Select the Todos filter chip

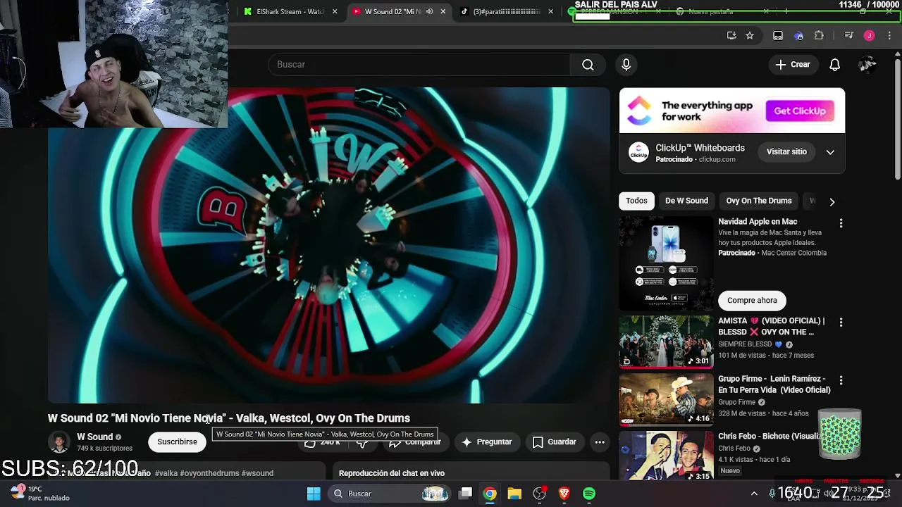(636, 201)
